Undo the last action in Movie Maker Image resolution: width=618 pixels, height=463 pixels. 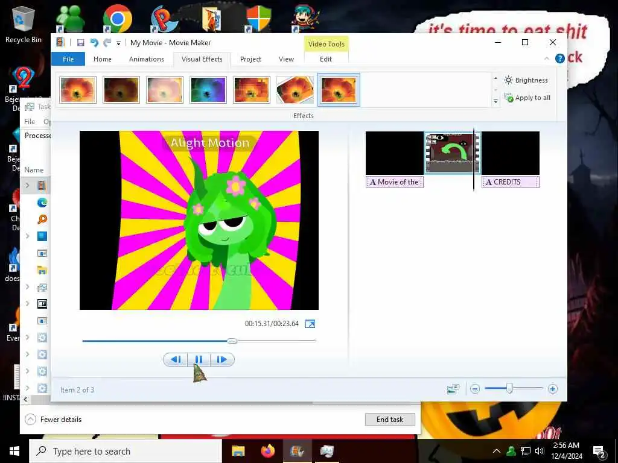(x=94, y=43)
